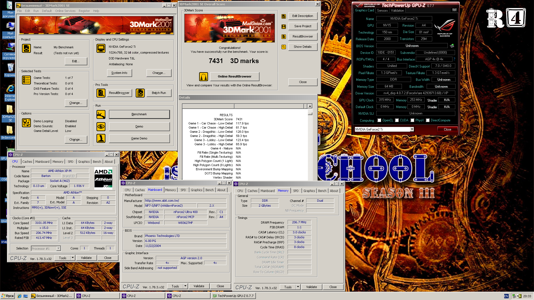Open Internet Explorer desktop icon

(10, 93)
